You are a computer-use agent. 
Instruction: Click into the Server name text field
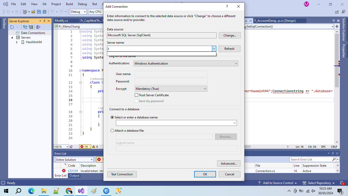(159, 49)
